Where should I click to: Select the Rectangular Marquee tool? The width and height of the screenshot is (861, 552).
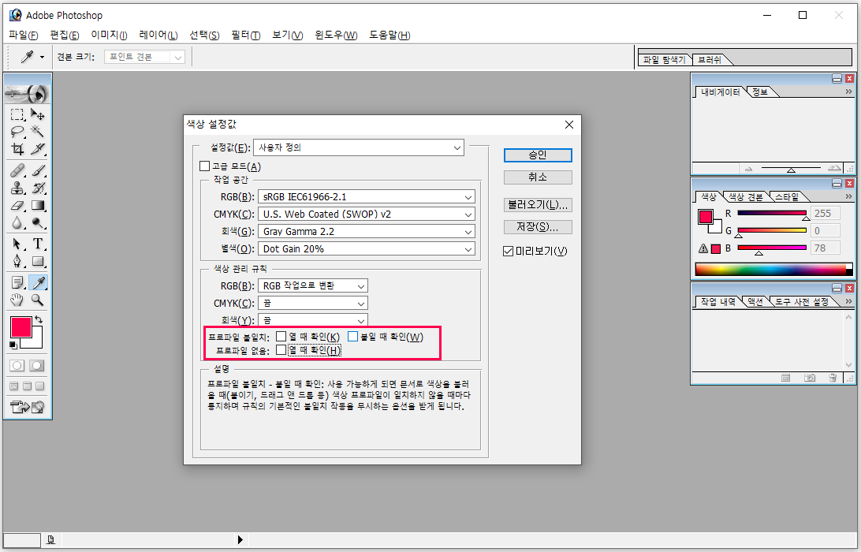point(17,114)
